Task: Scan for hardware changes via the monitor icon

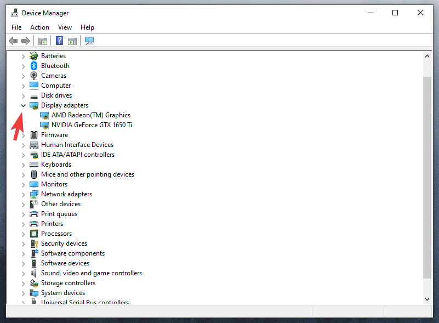Action: 89,41
